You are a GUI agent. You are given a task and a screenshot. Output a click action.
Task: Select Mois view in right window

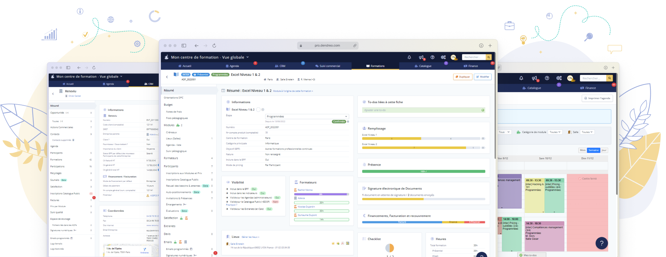coord(583,150)
